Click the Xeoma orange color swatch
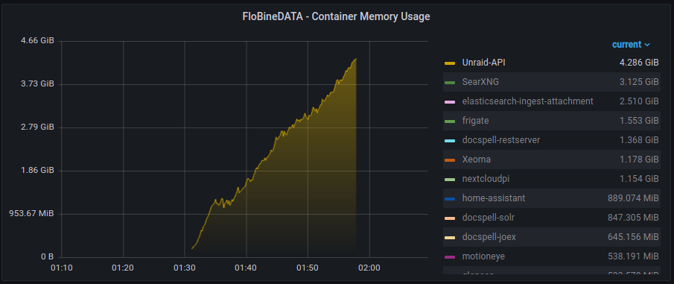This screenshot has width=674, height=284. point(450,160)
